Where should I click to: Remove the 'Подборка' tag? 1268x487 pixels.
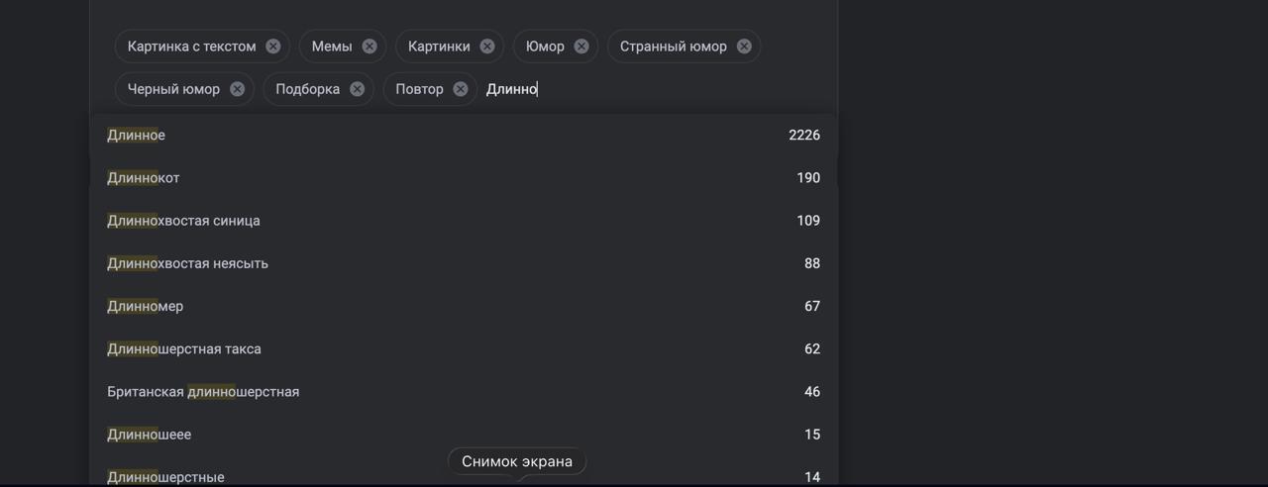click(x=358, y=89)
